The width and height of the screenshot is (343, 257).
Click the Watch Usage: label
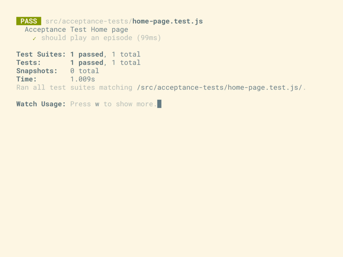point(41,104)
